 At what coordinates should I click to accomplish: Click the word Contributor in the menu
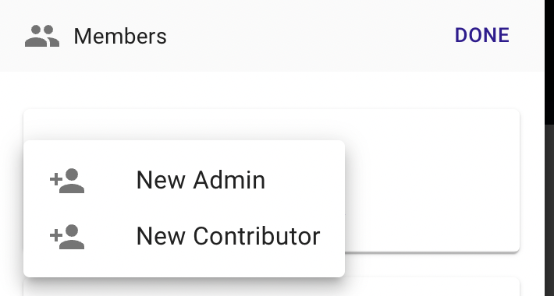coord(257,236)
